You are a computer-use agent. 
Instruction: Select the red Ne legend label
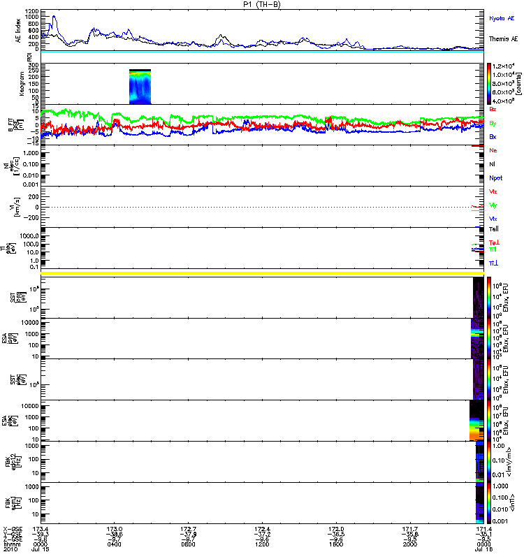(x=493, y=150)
